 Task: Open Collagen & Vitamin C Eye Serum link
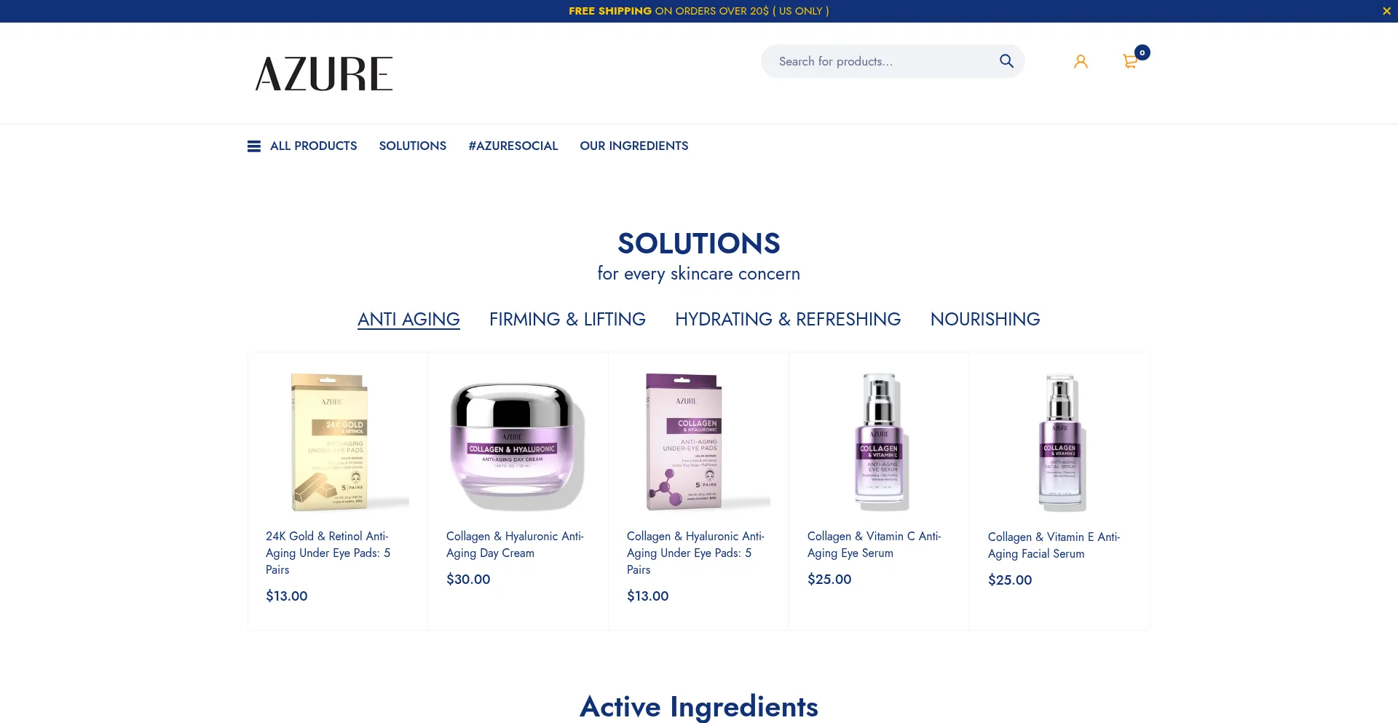(874, 545)
